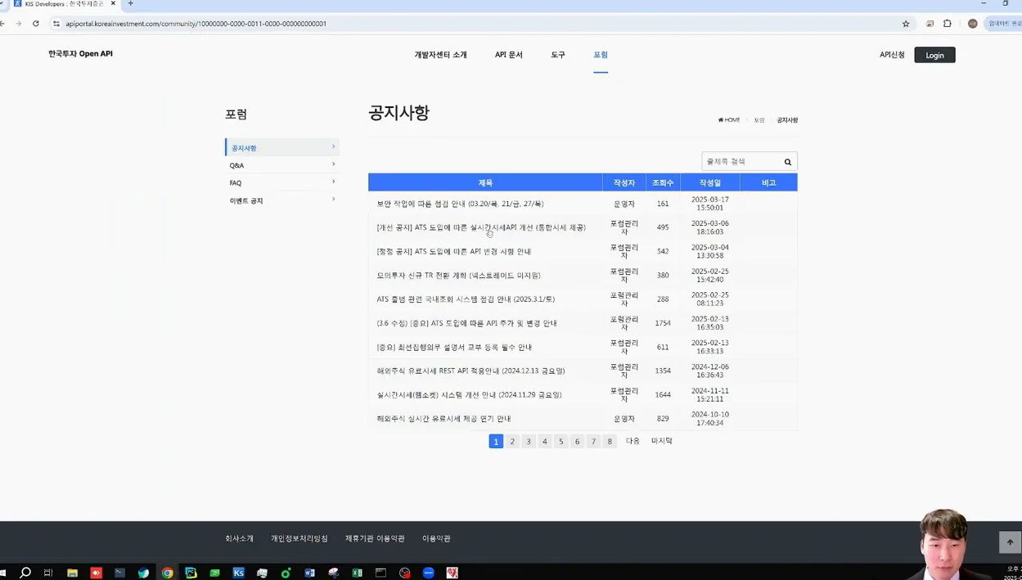
Task: Bookmark this page with the star icon
Action: coord(906,24)
